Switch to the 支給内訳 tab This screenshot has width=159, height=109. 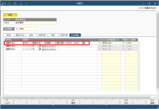42,35
